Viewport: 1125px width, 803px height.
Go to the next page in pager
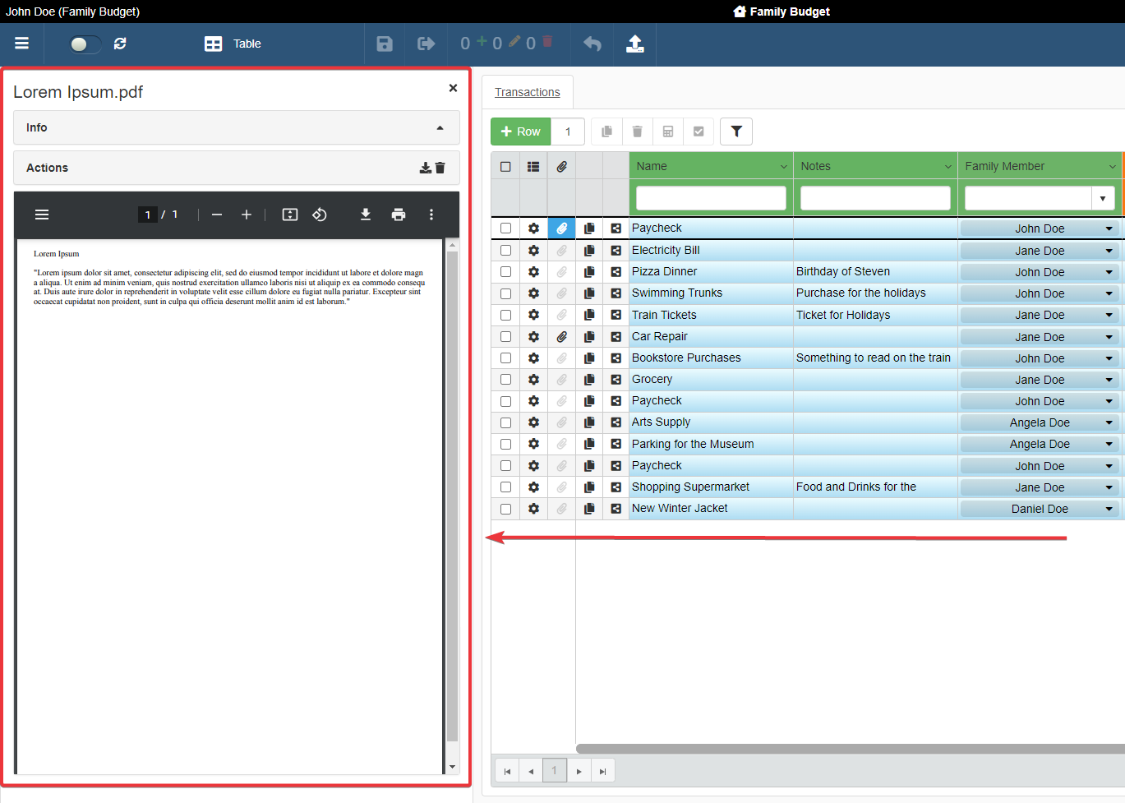(x=579, y=771)
